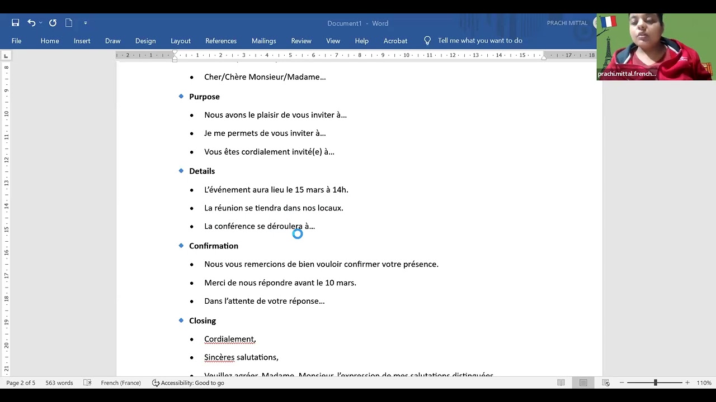The width and height of the screenshot is (716, 402).
Task: Open Customize Quick Access Toolbar dropdown
Action: coord(86,23)
